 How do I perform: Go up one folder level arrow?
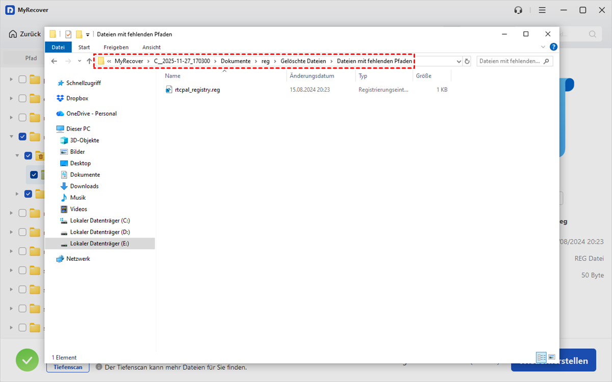click(89, 61)
